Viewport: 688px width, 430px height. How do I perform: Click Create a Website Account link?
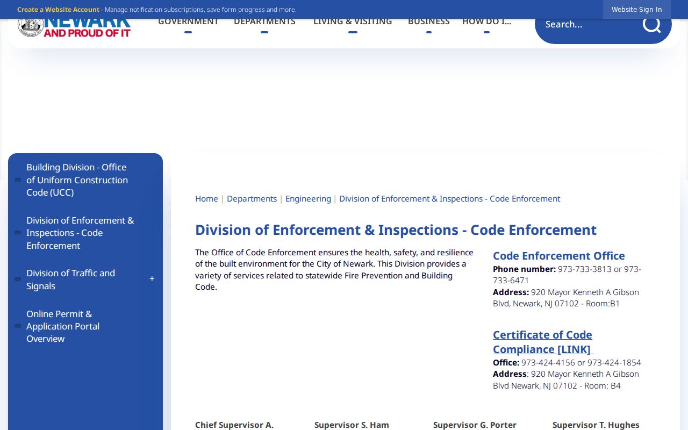pyautogui.click(x=58, y=10)
